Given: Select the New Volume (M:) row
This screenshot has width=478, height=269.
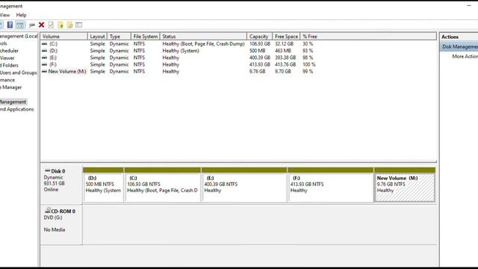Looking at the screenshot, I should [238, 72].
